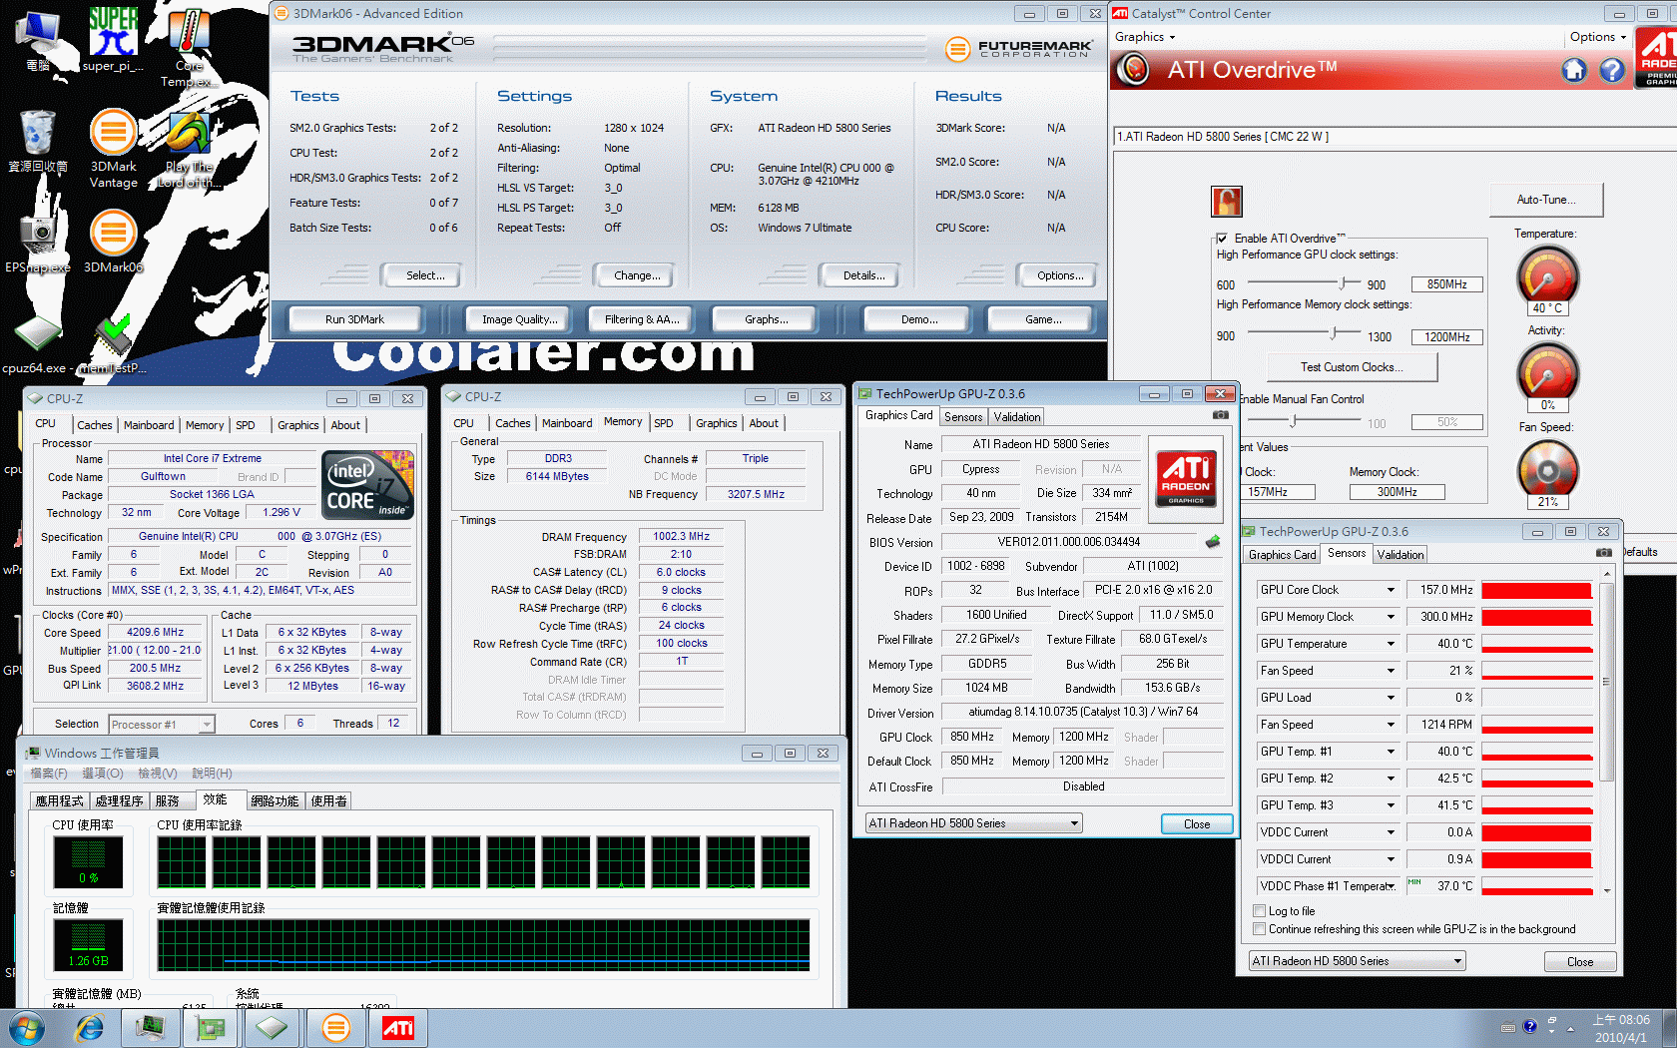Click the 850MHz GPU clock value field
1677x1048 pixels.
click(1446, 284)
